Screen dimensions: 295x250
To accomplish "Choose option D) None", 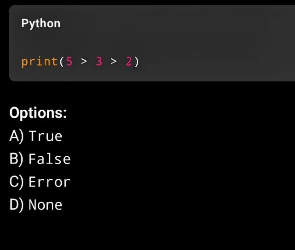I will click(36, 205).
